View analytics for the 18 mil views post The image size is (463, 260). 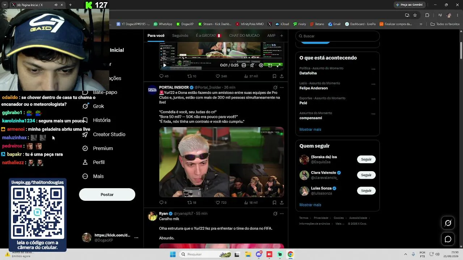click(251, 203)
